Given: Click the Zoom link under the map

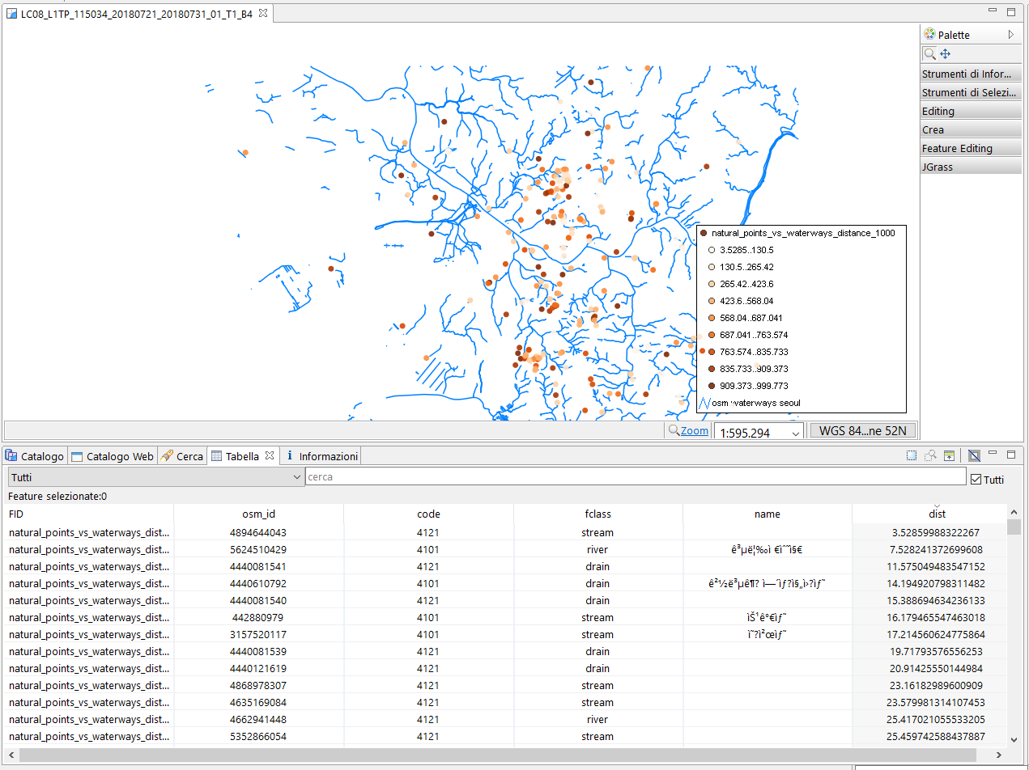Looking at the screenshot, I should (694, 431).
